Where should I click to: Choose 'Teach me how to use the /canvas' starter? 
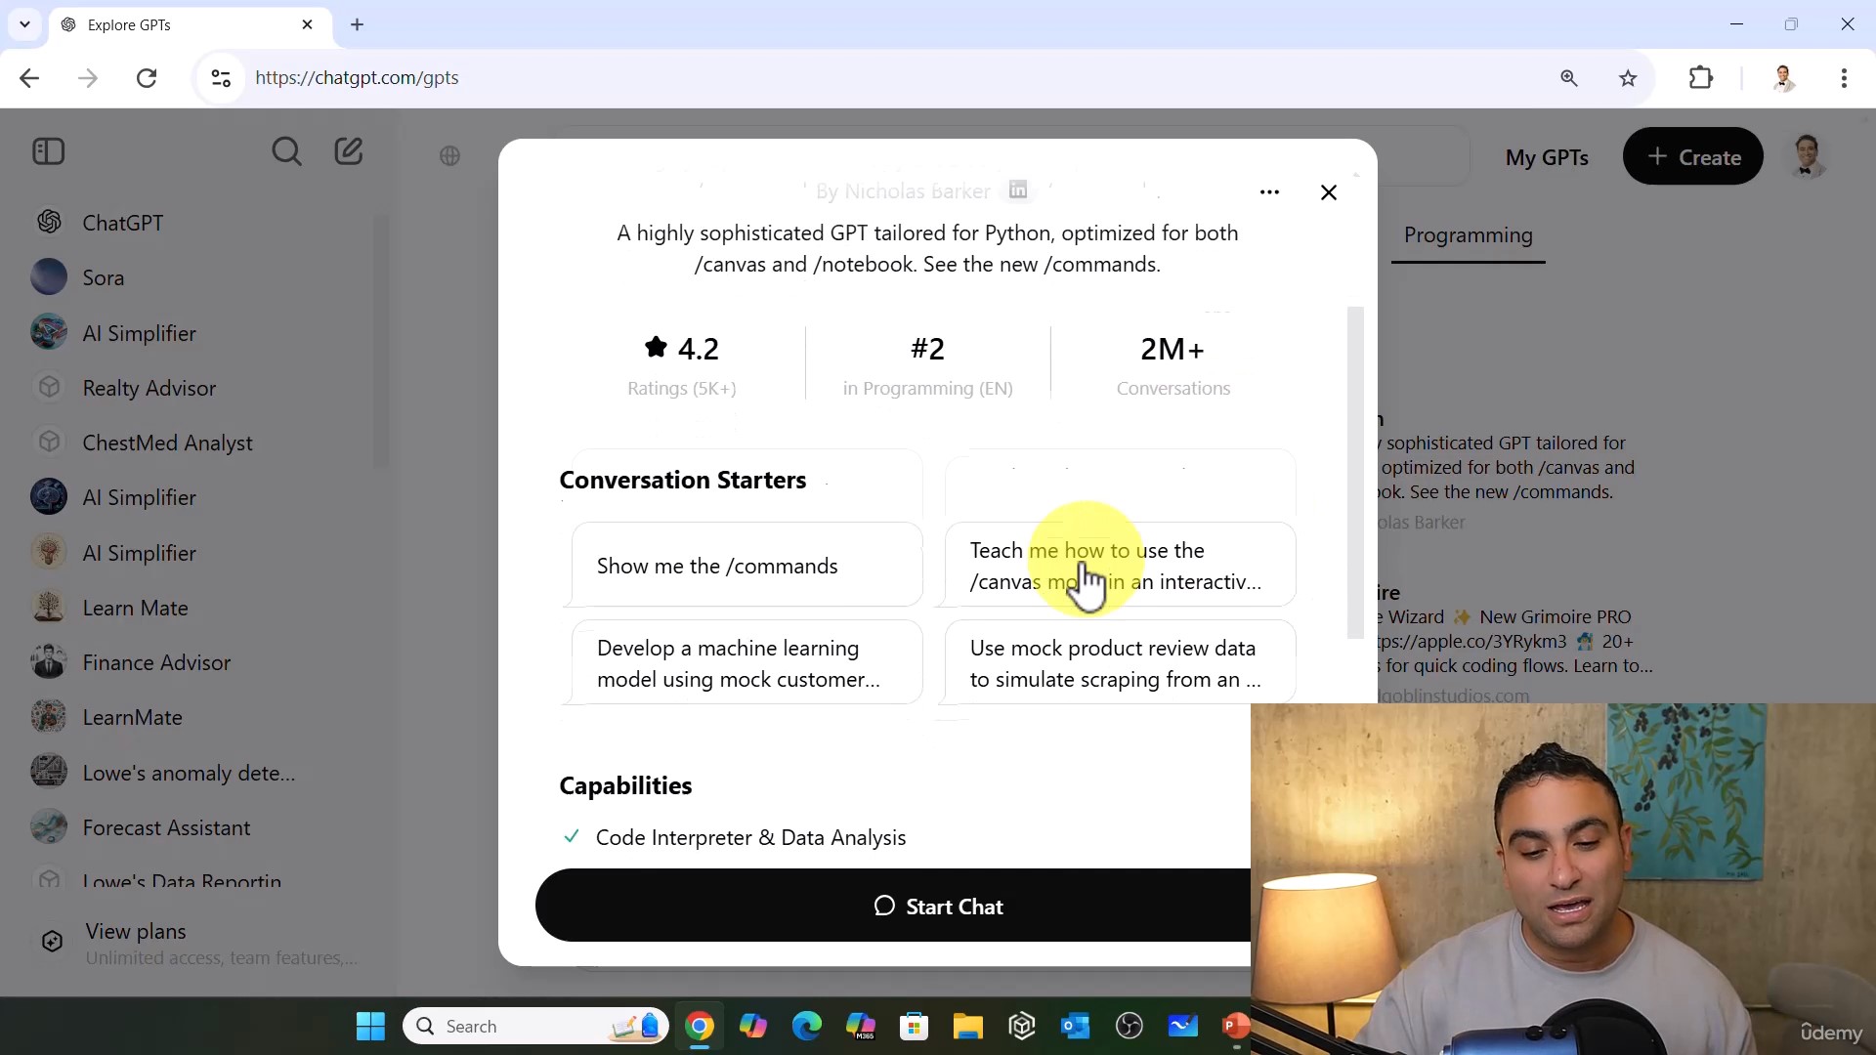[1120, 566]
